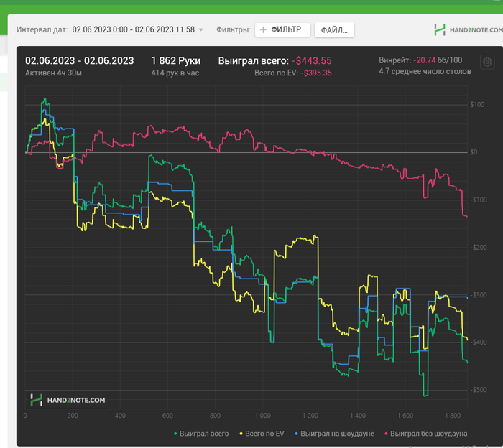The height and width of the screenshot is (448, 503).
Task: Click the yellow legend dot for Всего по EV
Action: click(241, 434)
